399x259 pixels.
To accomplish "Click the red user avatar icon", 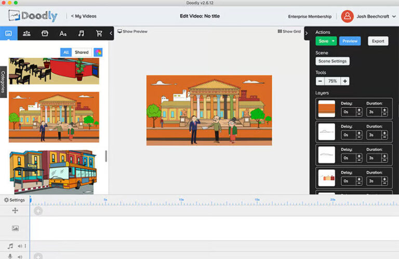I will tap(348, 16).
